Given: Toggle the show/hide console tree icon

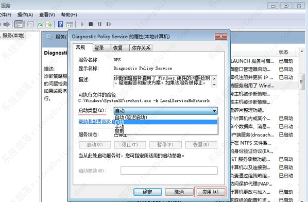Looking at the screenshot, I should [x=19, y=24].
